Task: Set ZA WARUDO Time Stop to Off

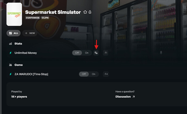Action: (84, 74)
